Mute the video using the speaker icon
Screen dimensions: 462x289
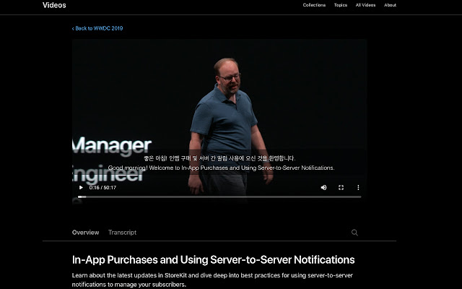323,188
